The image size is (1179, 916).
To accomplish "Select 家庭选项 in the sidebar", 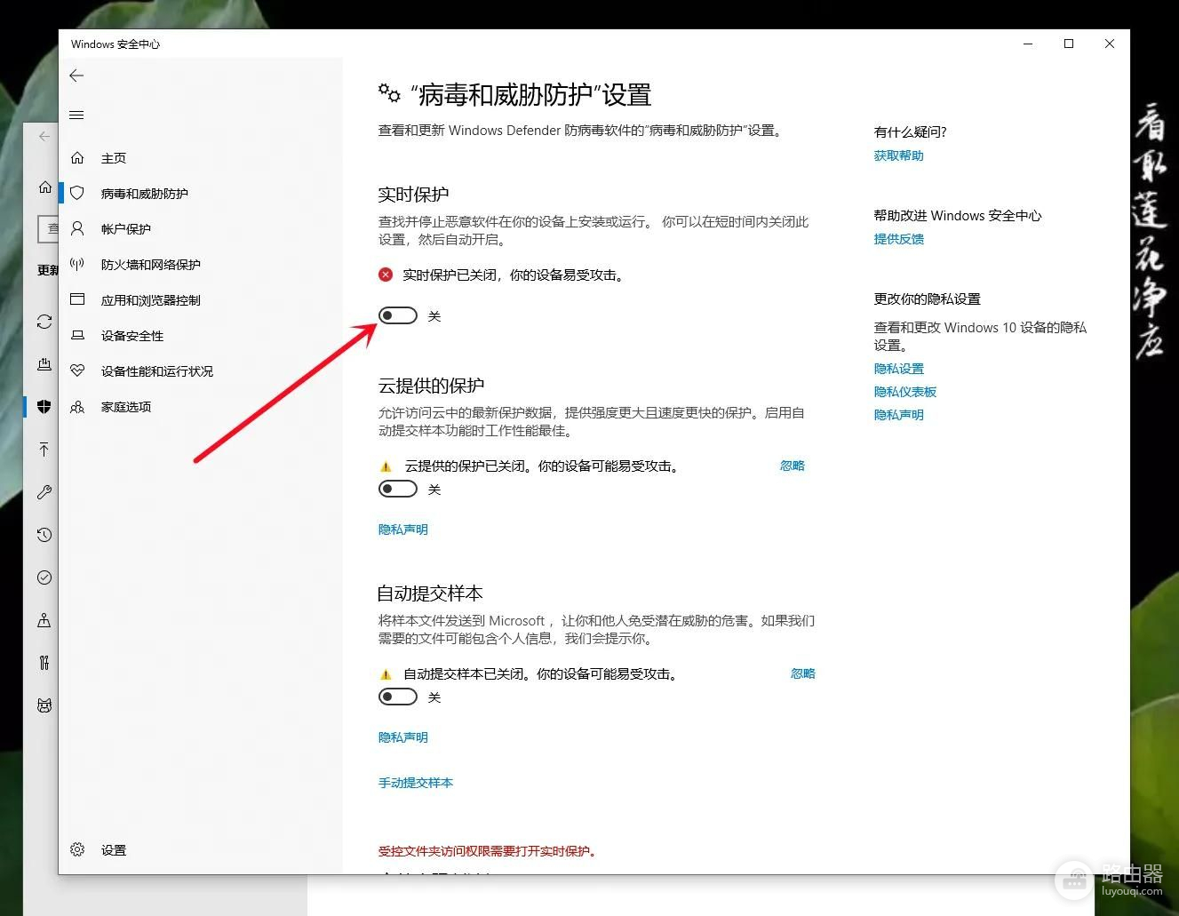I will [125, 407].
